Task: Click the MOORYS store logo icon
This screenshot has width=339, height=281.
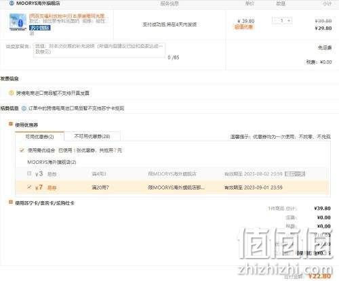Action: (12, 3)
